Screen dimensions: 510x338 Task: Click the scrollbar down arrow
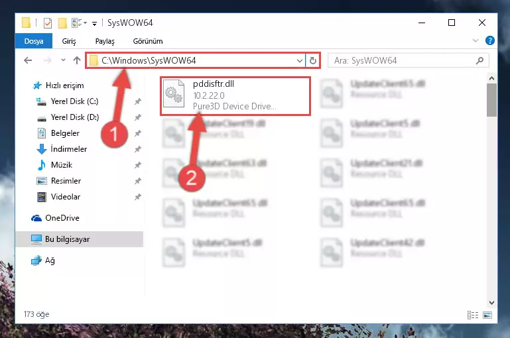point(491,303)
